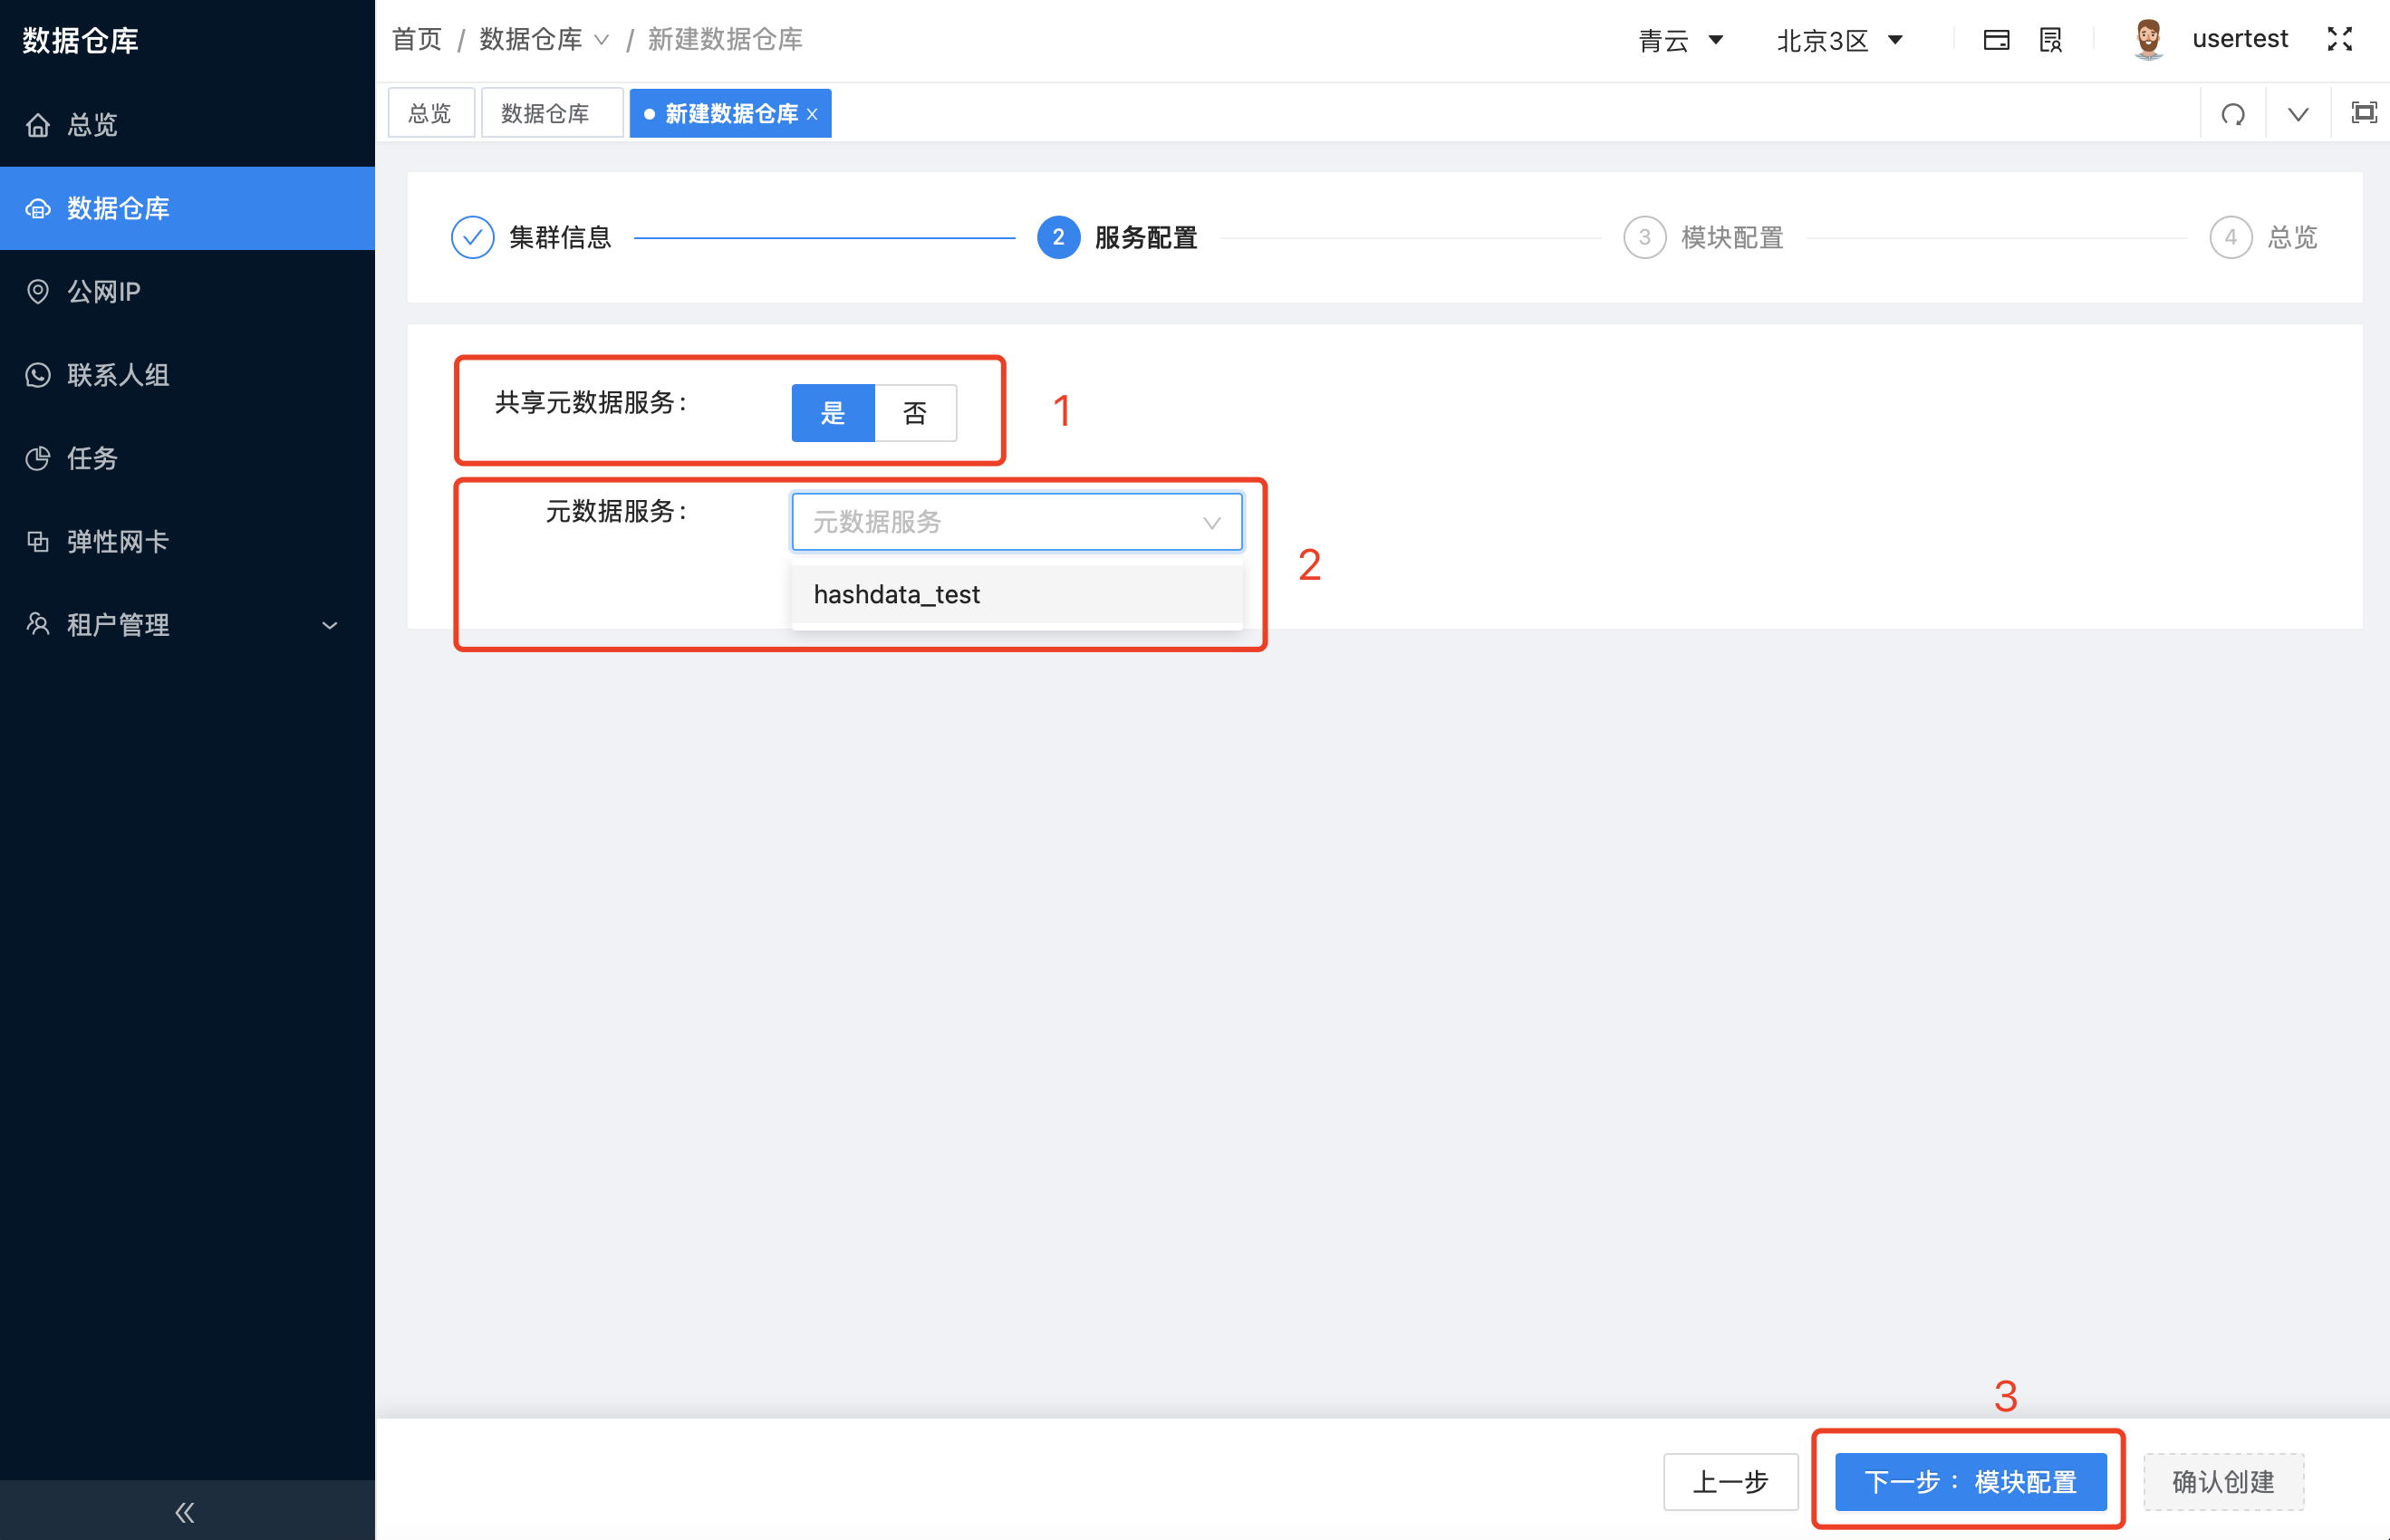Switch to the 总览 tab
Viewport: 2390px width, 1540px height.
430,112
